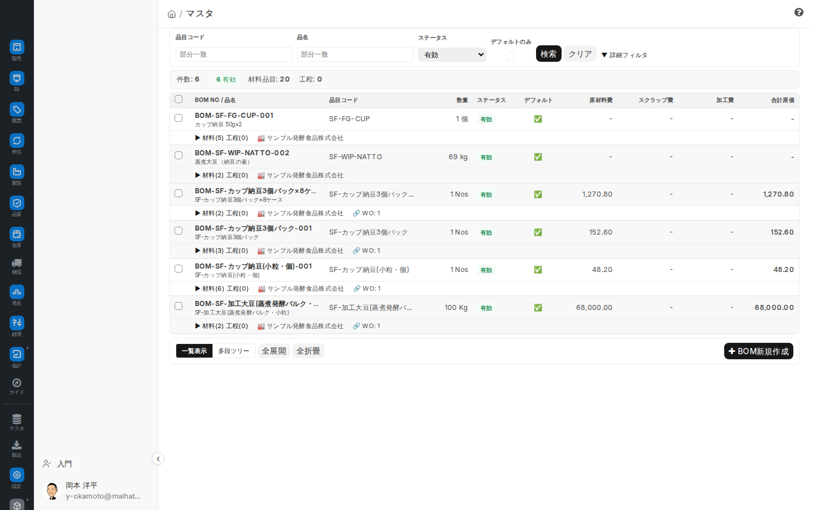Open the 設定 gear icon in sidebar
The width and height of the screenshot is (816, 510).
(x=17, y=475)
